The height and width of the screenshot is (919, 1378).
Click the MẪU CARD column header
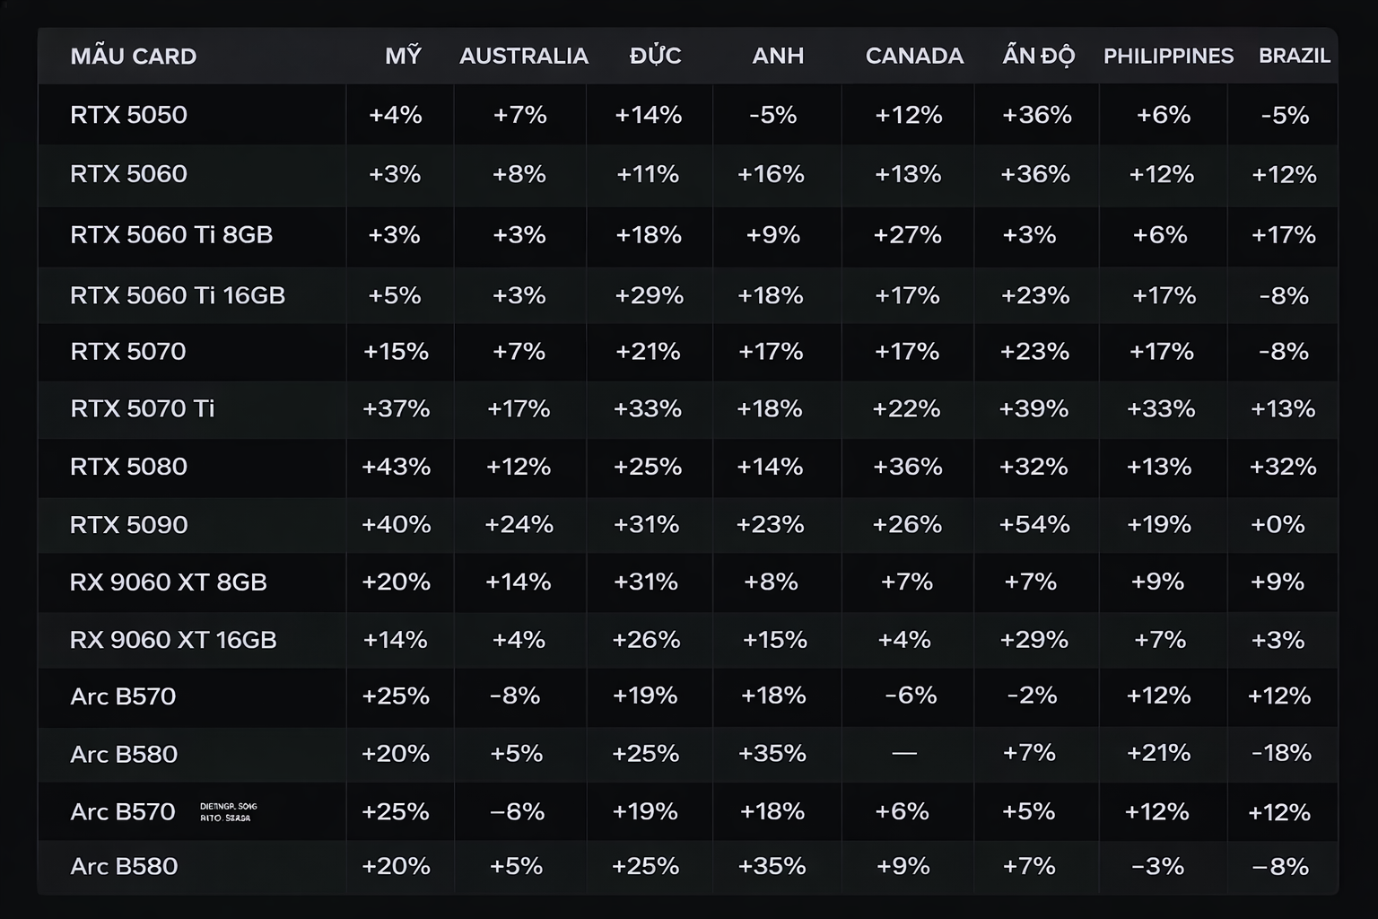tap(133, 56)
